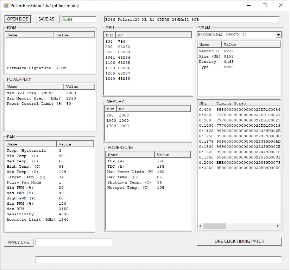Viewport: 290px width, 270px height.
Task: Maximize the PolarisBiosEditor window
Action: (265, 5)
